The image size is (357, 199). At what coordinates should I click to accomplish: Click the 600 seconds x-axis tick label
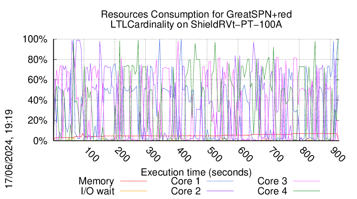(x=245, y=155)
